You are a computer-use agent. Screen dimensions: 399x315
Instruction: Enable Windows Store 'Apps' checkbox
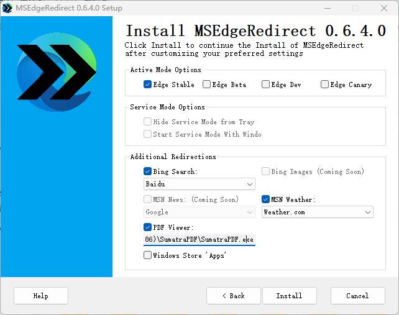click(147, 255)
